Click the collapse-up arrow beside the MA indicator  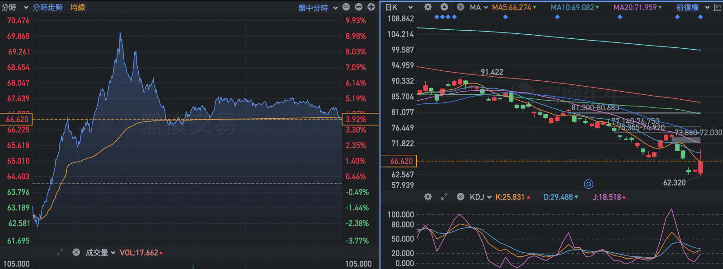(x=444, y=7)
